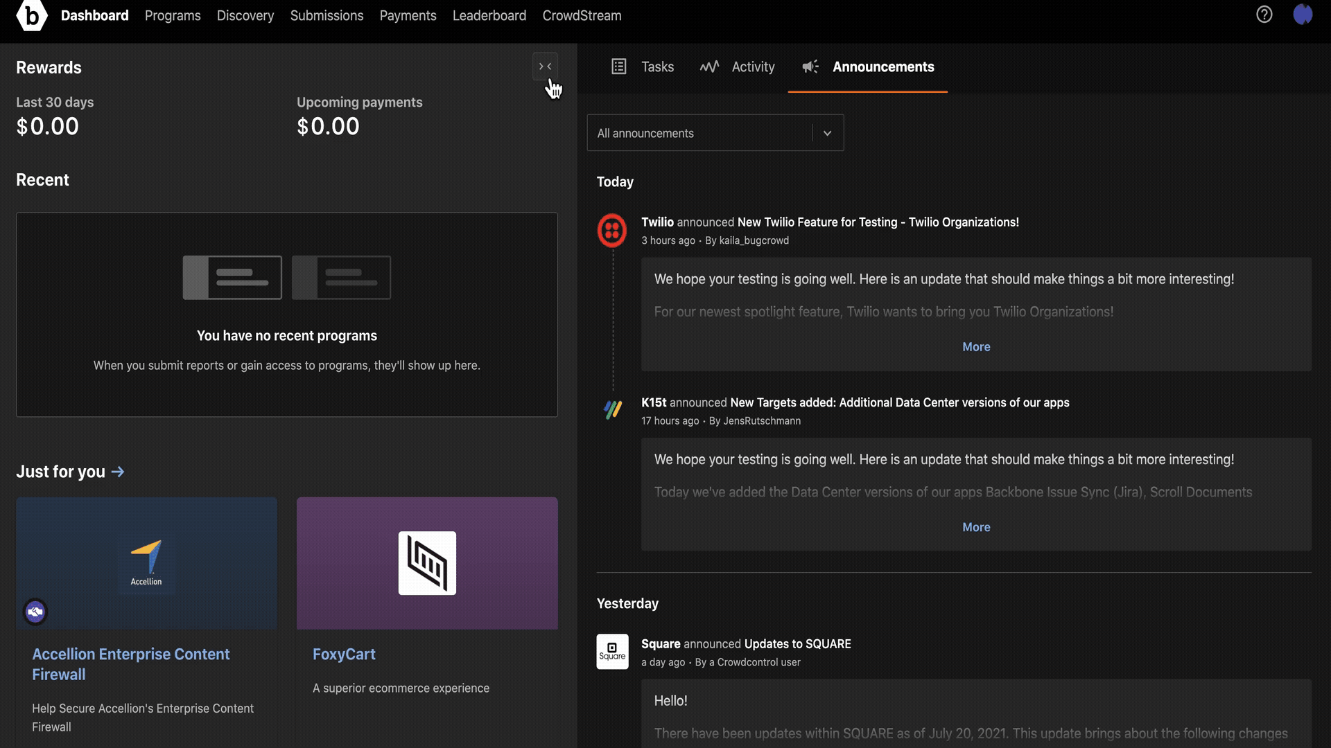Click the empty recent programs illustration
The image size is (1331, 748).
(287, 277)
